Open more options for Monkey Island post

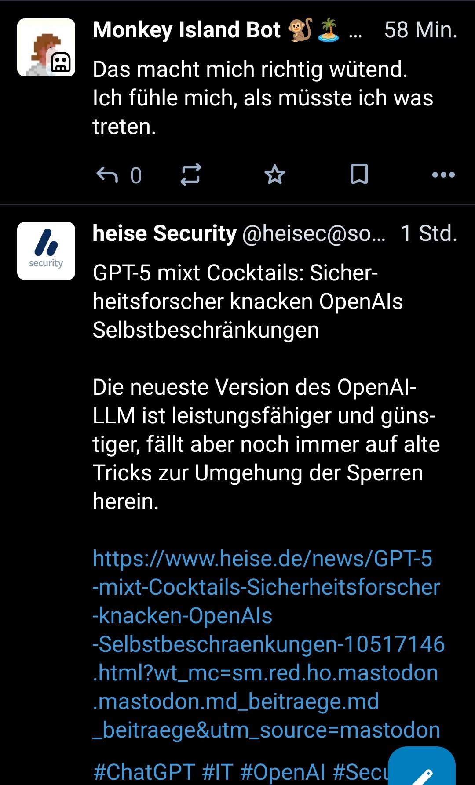click(x=443, y=175)
